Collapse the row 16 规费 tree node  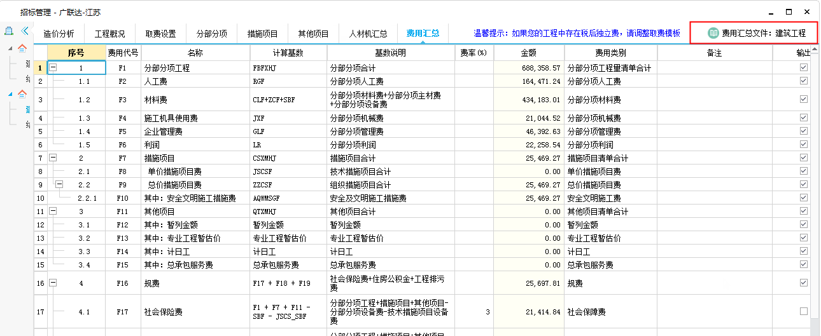click(53, 283)
